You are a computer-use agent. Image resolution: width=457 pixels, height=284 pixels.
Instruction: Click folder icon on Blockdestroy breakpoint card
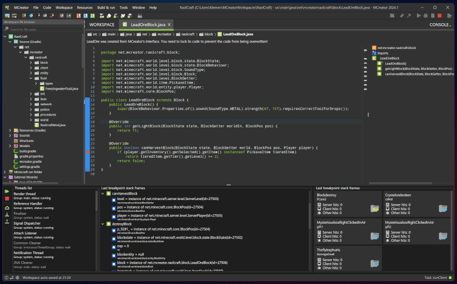375,208
